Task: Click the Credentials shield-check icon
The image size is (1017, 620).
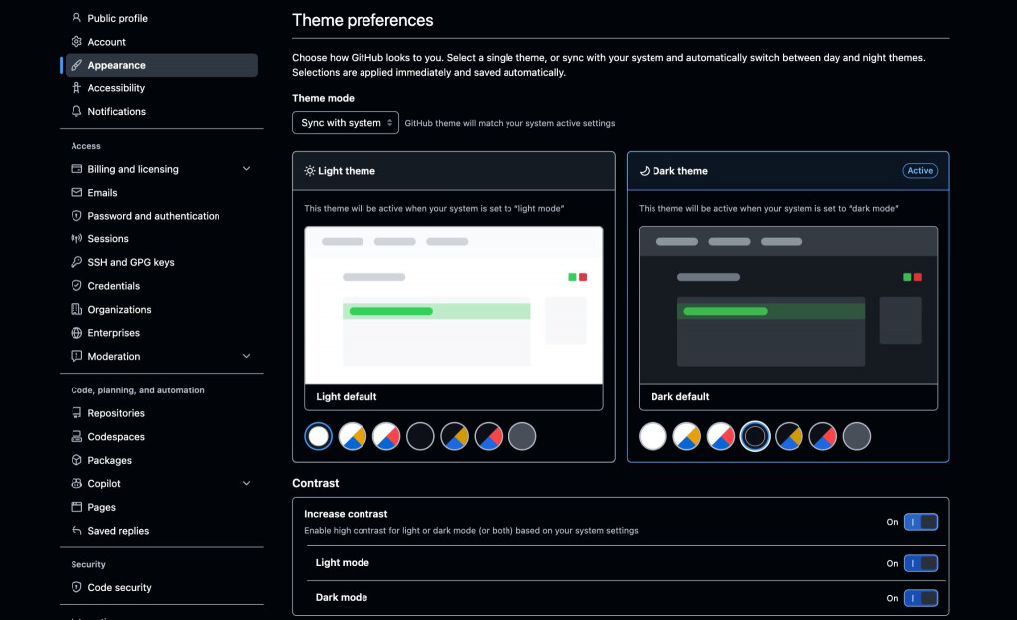Action: (x=76, y=285)
